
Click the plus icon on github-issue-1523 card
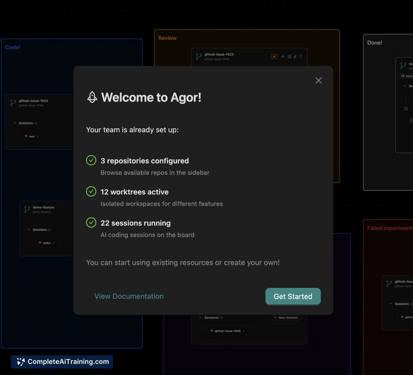tap(282, 57)
